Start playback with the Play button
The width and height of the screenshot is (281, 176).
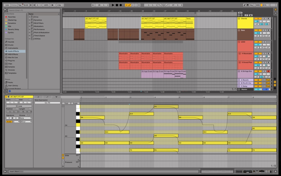[x=113, y=5]
